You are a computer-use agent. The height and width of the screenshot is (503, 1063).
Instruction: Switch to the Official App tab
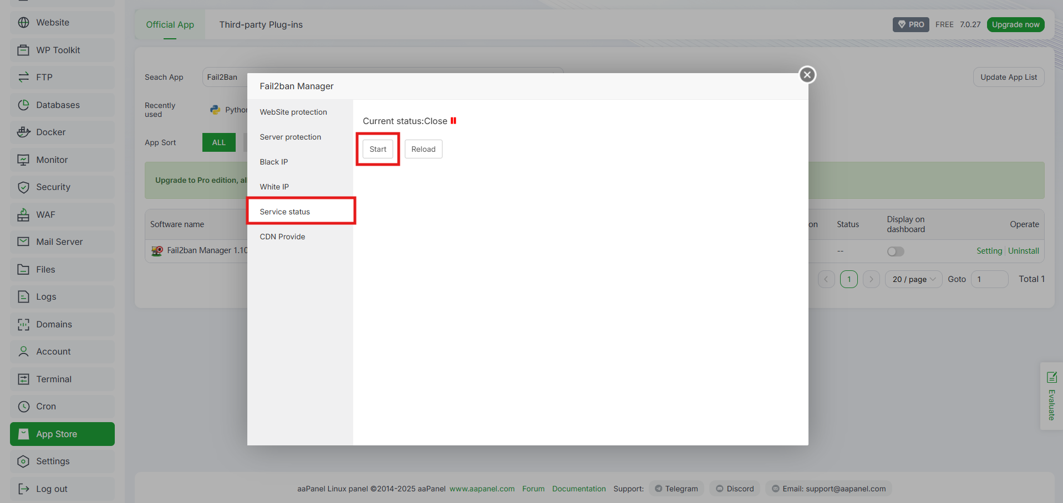170,24
